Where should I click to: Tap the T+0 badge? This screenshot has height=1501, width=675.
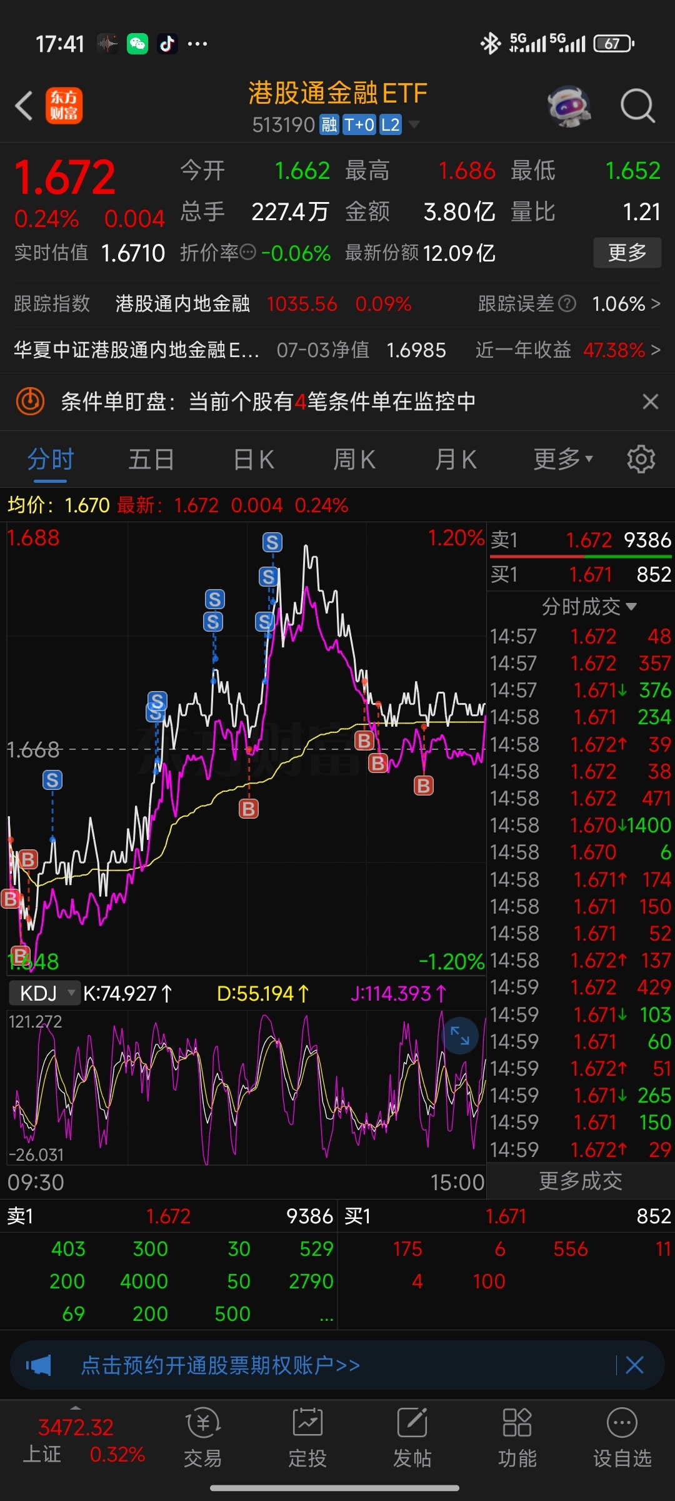coord(359,125)
